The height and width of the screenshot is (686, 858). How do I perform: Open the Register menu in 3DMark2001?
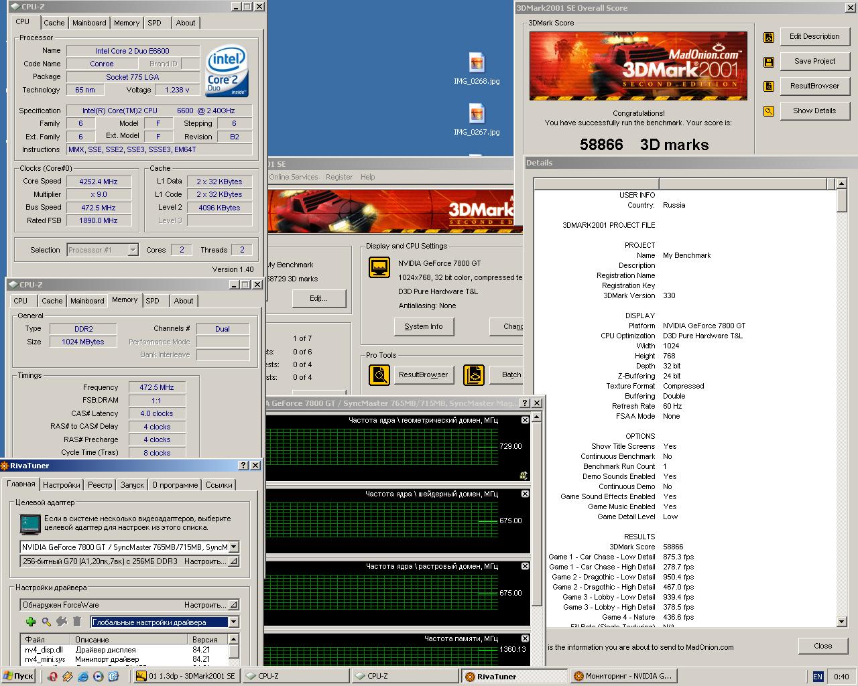point(339,177)
